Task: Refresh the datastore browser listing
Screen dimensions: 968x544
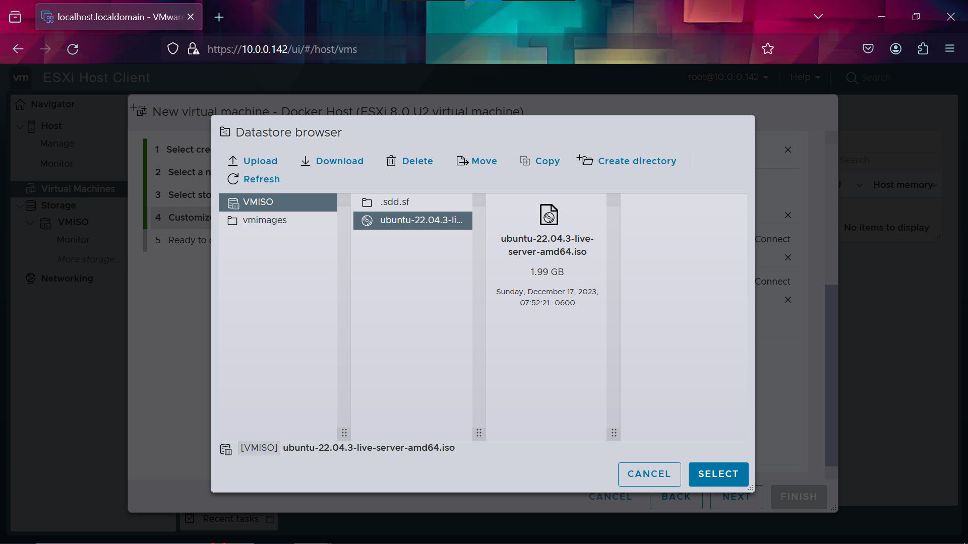Action: pos(254,179)
